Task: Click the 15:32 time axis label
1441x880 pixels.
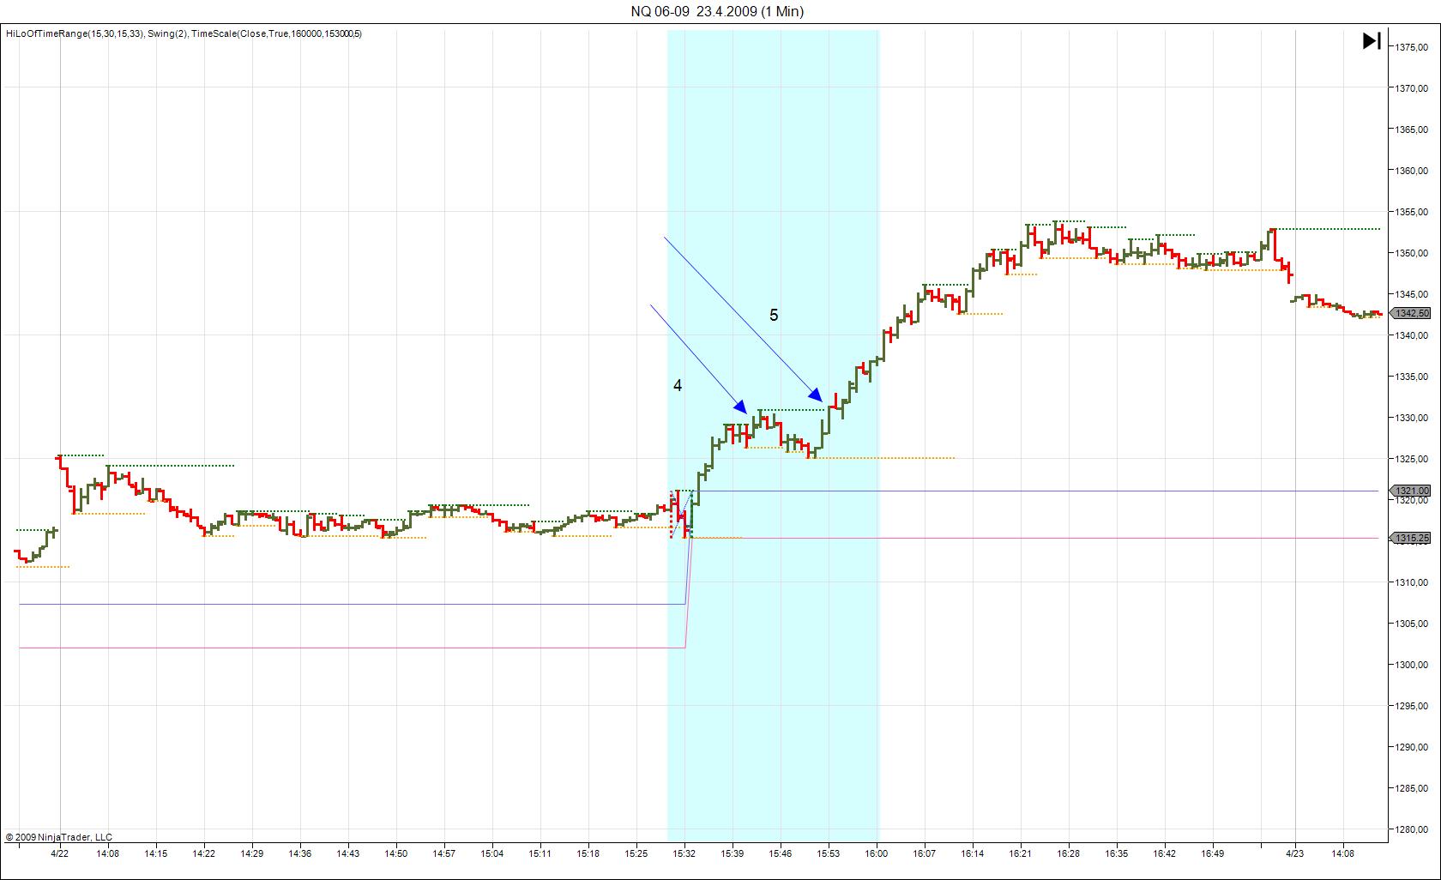Action: [x=684, y=853]
